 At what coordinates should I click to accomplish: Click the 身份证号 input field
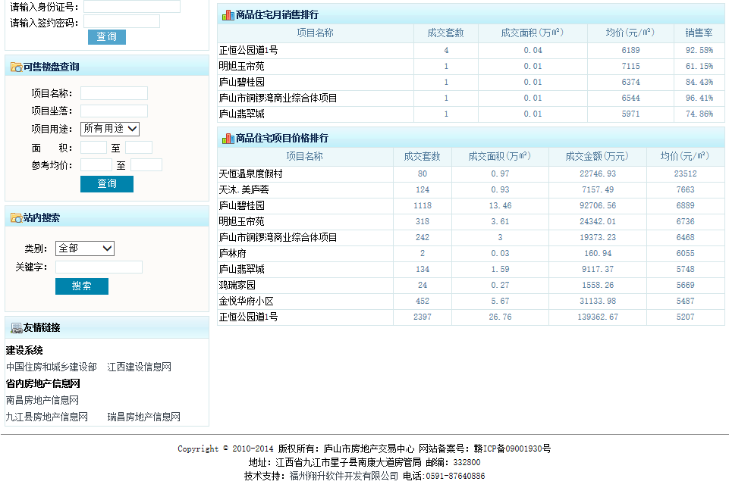click(132, 7)
